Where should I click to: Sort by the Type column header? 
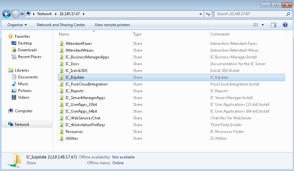point(137,34)
